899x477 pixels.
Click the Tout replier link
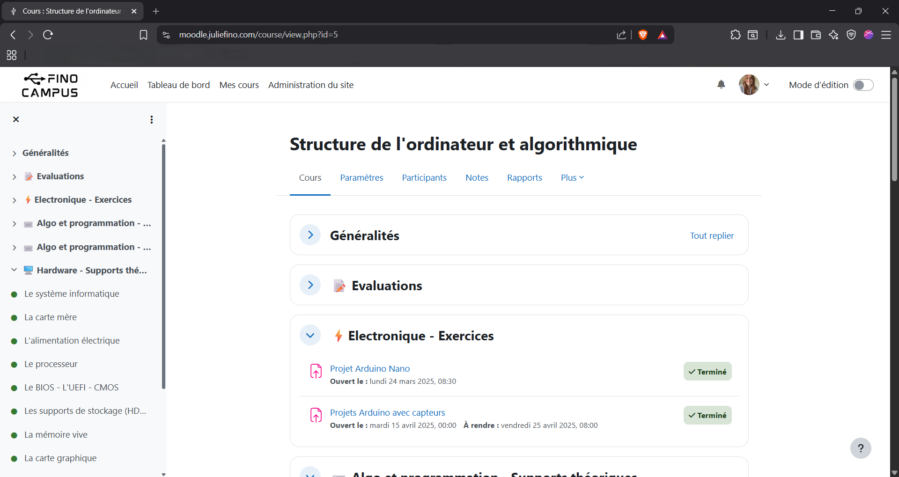[x=712, y=235]
